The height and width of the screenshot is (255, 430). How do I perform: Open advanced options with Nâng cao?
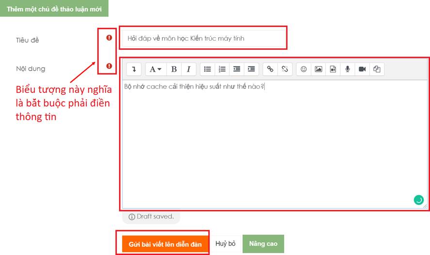point(263,243)
